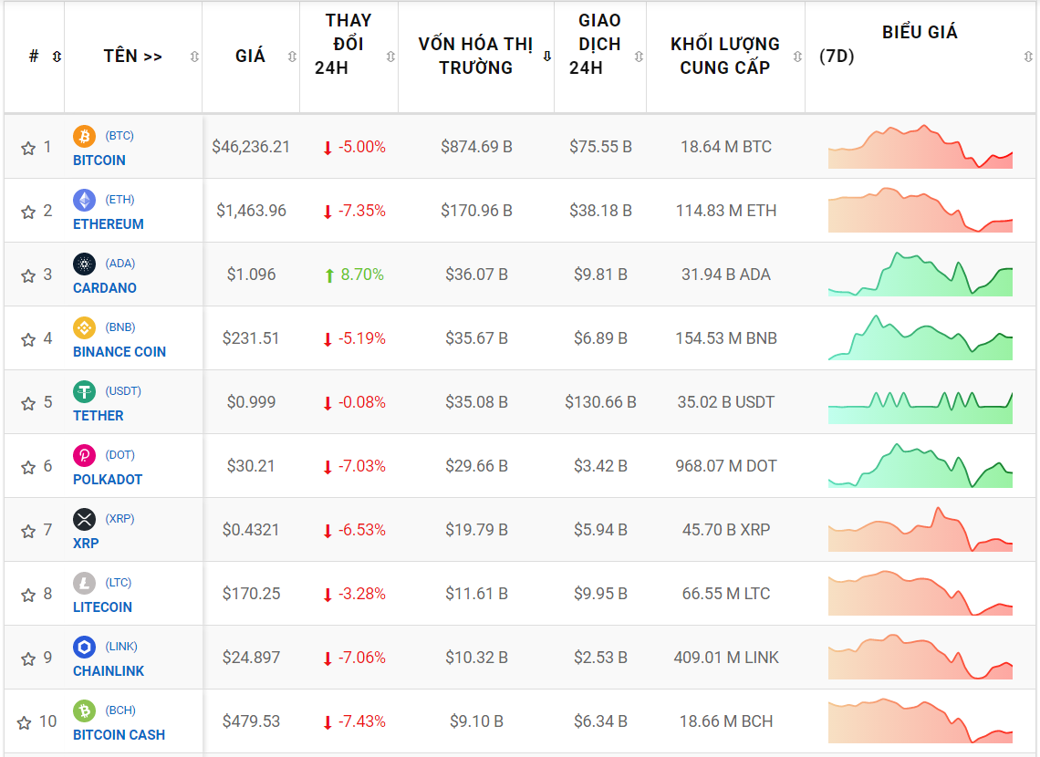Image resolution: width=1040 pixels, height=757 pixels.
Task: Sort by rank using # column arrow
Action: click(x=57, y=57)
